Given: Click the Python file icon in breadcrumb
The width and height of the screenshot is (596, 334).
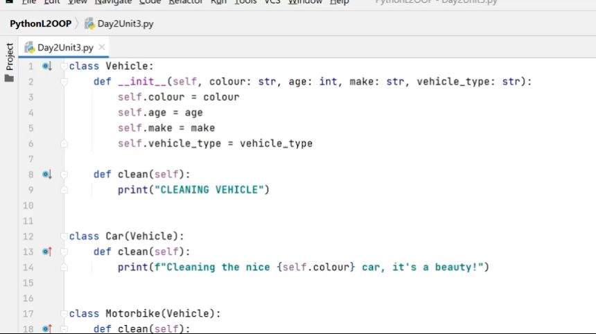Looking at the screenshot, I should pyautogui.click(x=89, y=24).
